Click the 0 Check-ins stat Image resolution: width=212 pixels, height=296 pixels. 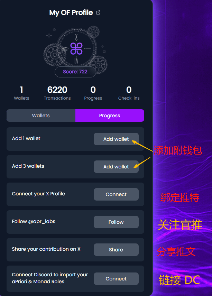click(x=129, y=93)
